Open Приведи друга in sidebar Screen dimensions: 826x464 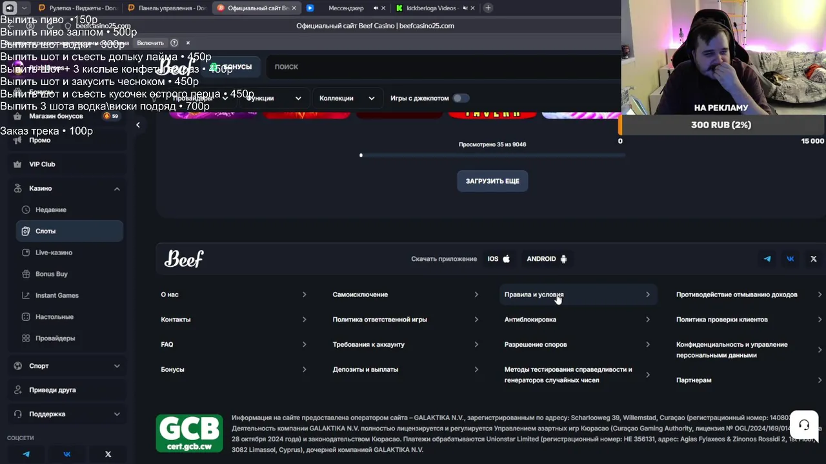click(x=66, y=390)
